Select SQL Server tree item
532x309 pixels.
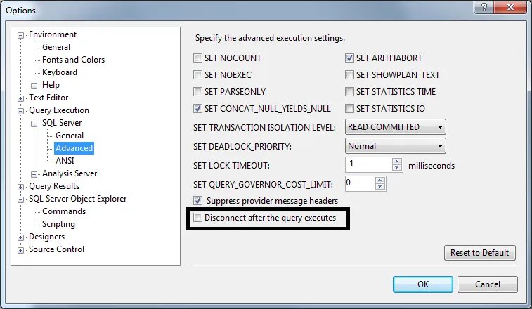click(x=62, y=123)
